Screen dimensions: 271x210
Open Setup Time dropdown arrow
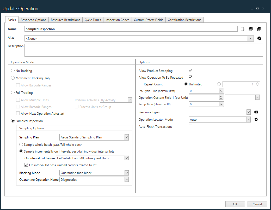coord(221,104)
